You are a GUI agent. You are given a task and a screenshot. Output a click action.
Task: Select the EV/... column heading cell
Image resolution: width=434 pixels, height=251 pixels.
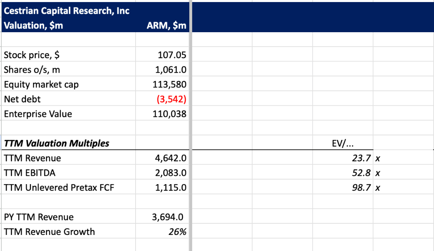[x=343, y=143]
